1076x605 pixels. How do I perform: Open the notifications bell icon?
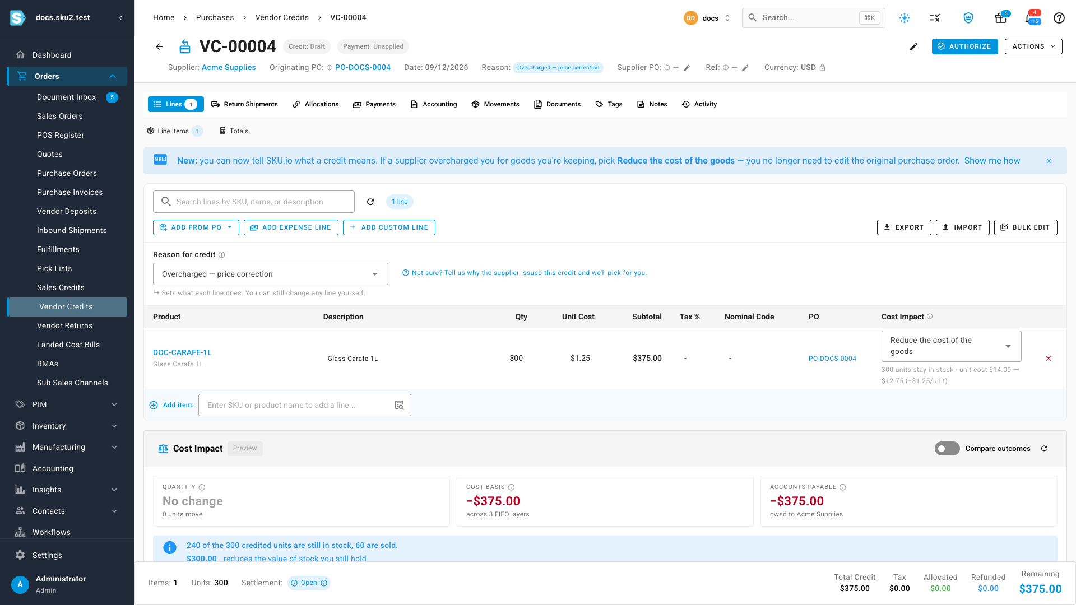point(1030,18)
